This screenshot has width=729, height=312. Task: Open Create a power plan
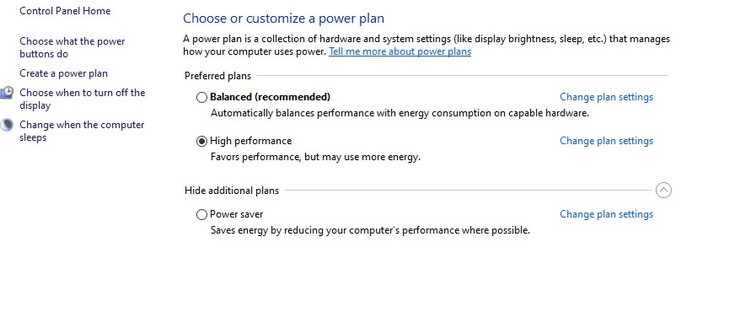(64, 73)
